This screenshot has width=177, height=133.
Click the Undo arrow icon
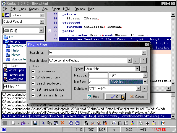tap(71, 123)
